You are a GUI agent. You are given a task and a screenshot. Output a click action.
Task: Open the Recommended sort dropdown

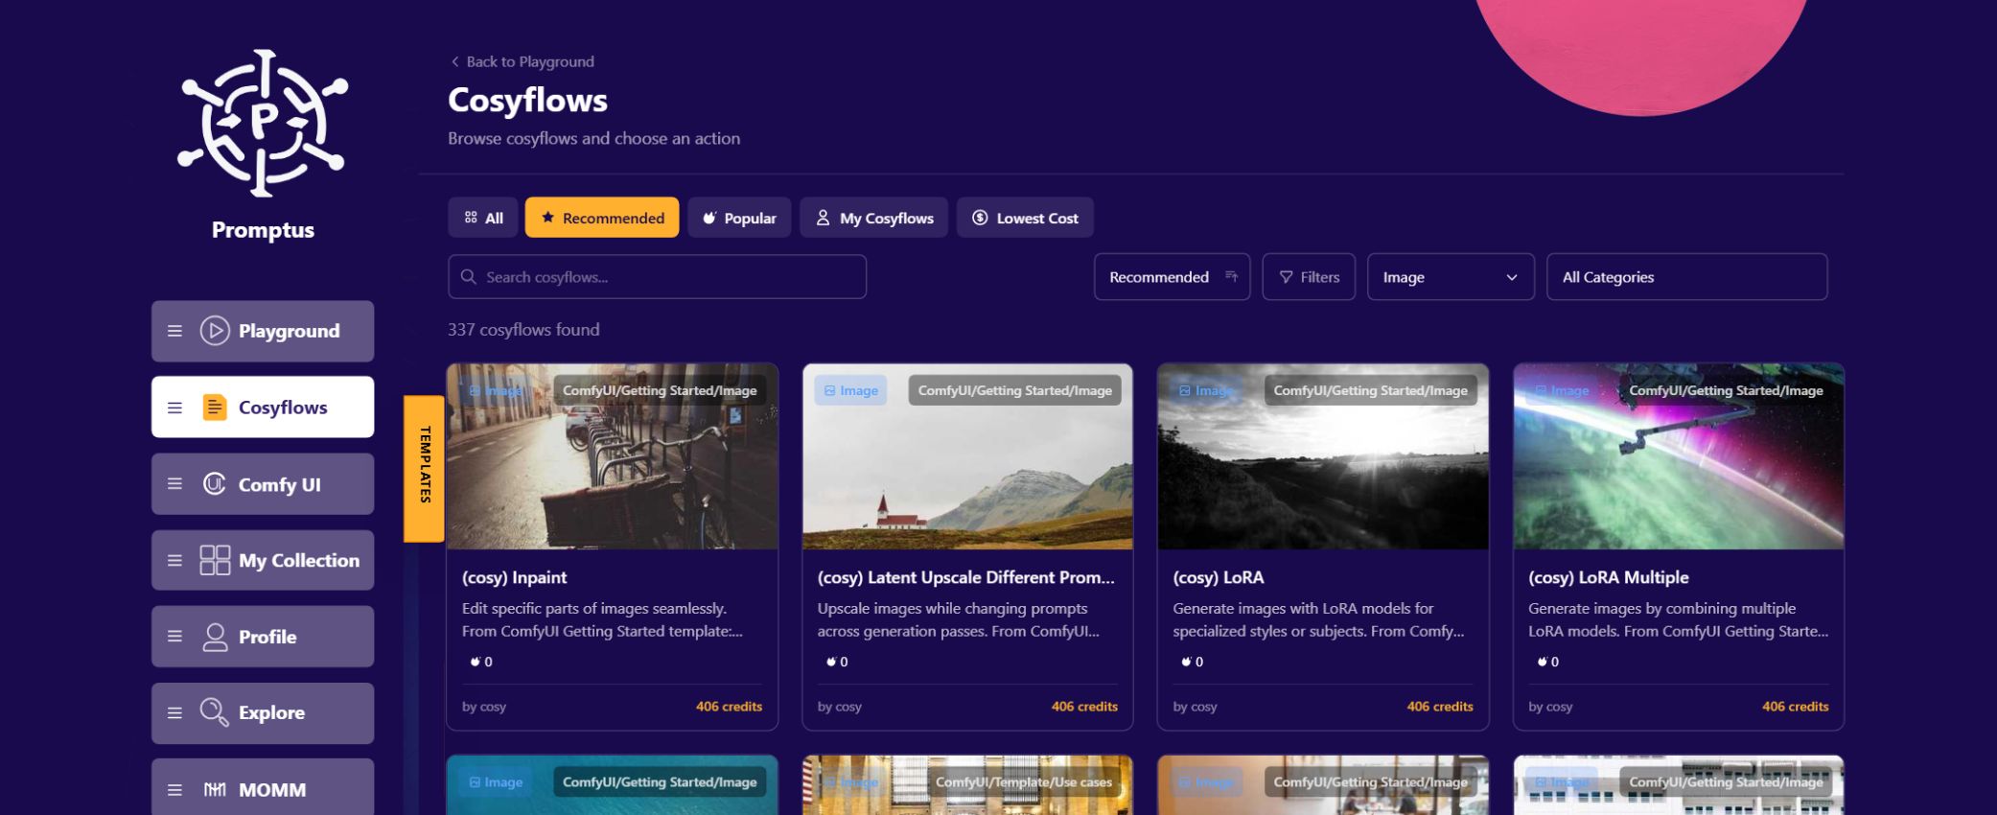pyautogui.click(x=1172, y=277)
